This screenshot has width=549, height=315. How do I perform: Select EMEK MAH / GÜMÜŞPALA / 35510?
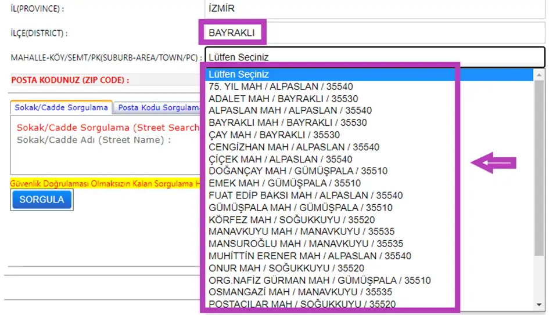click(284, 183)
